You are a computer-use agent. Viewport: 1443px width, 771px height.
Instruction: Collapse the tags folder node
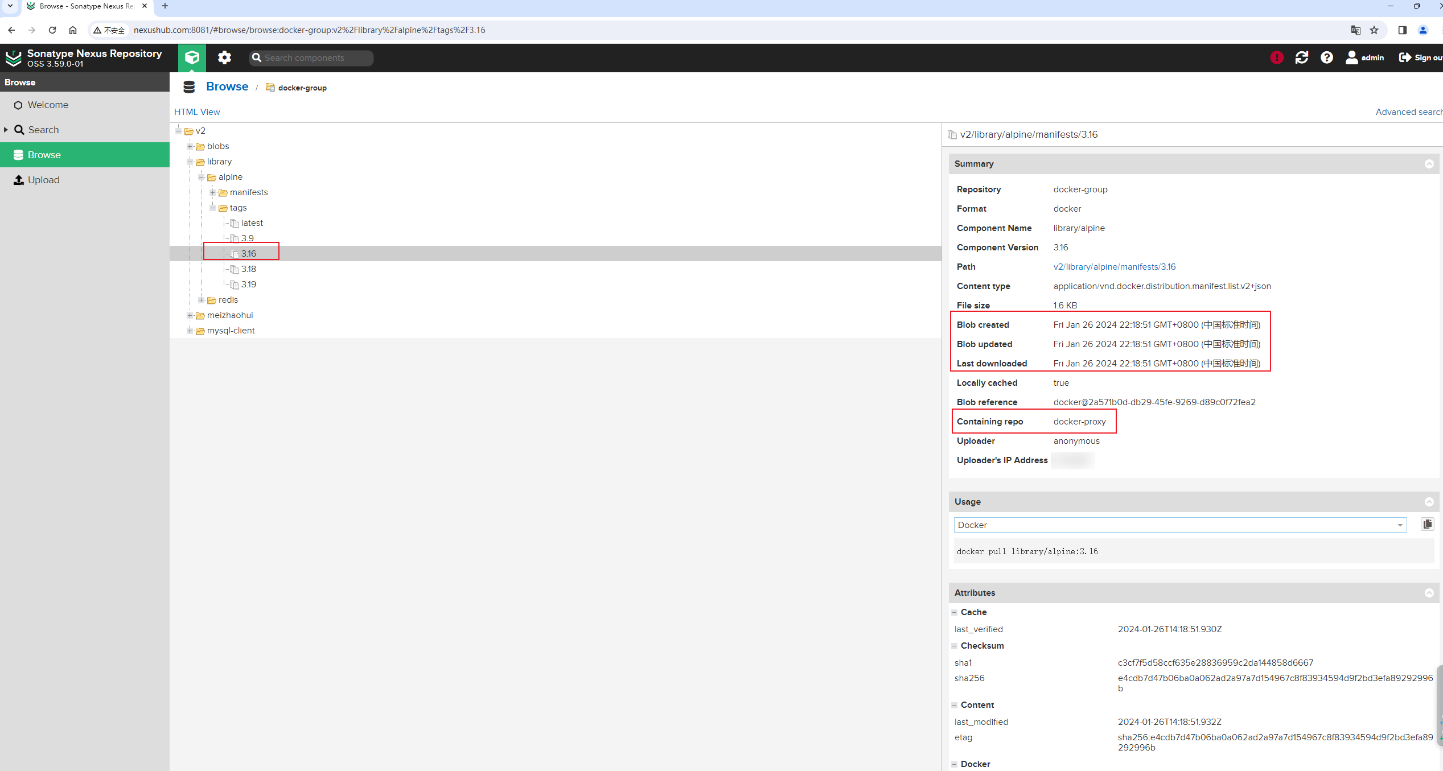pyautogui.click(x=213, y=208)
